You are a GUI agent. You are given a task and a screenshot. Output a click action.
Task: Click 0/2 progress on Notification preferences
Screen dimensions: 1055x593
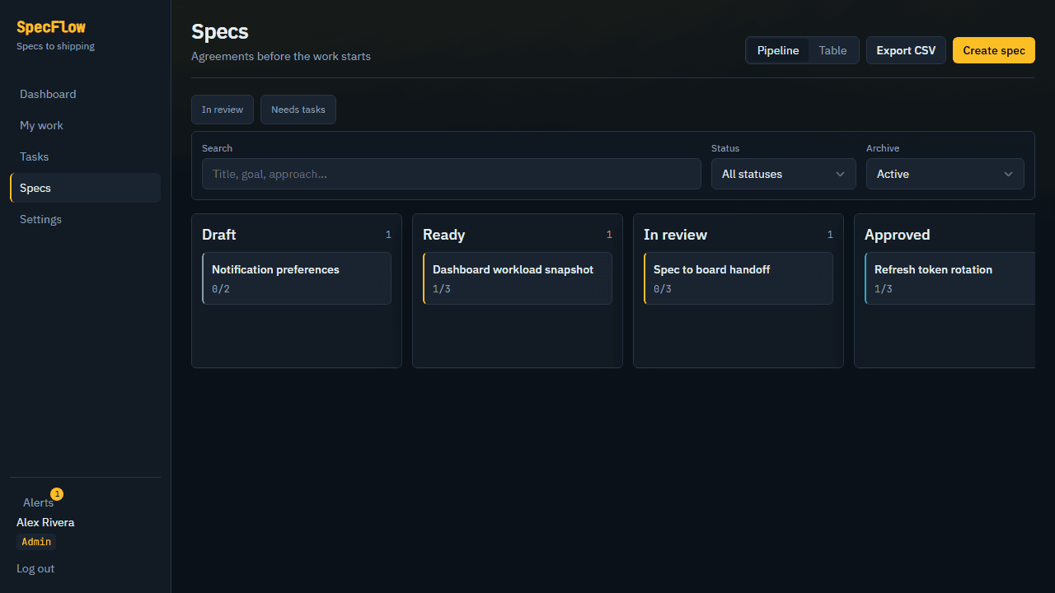click(x=221, y=289)
